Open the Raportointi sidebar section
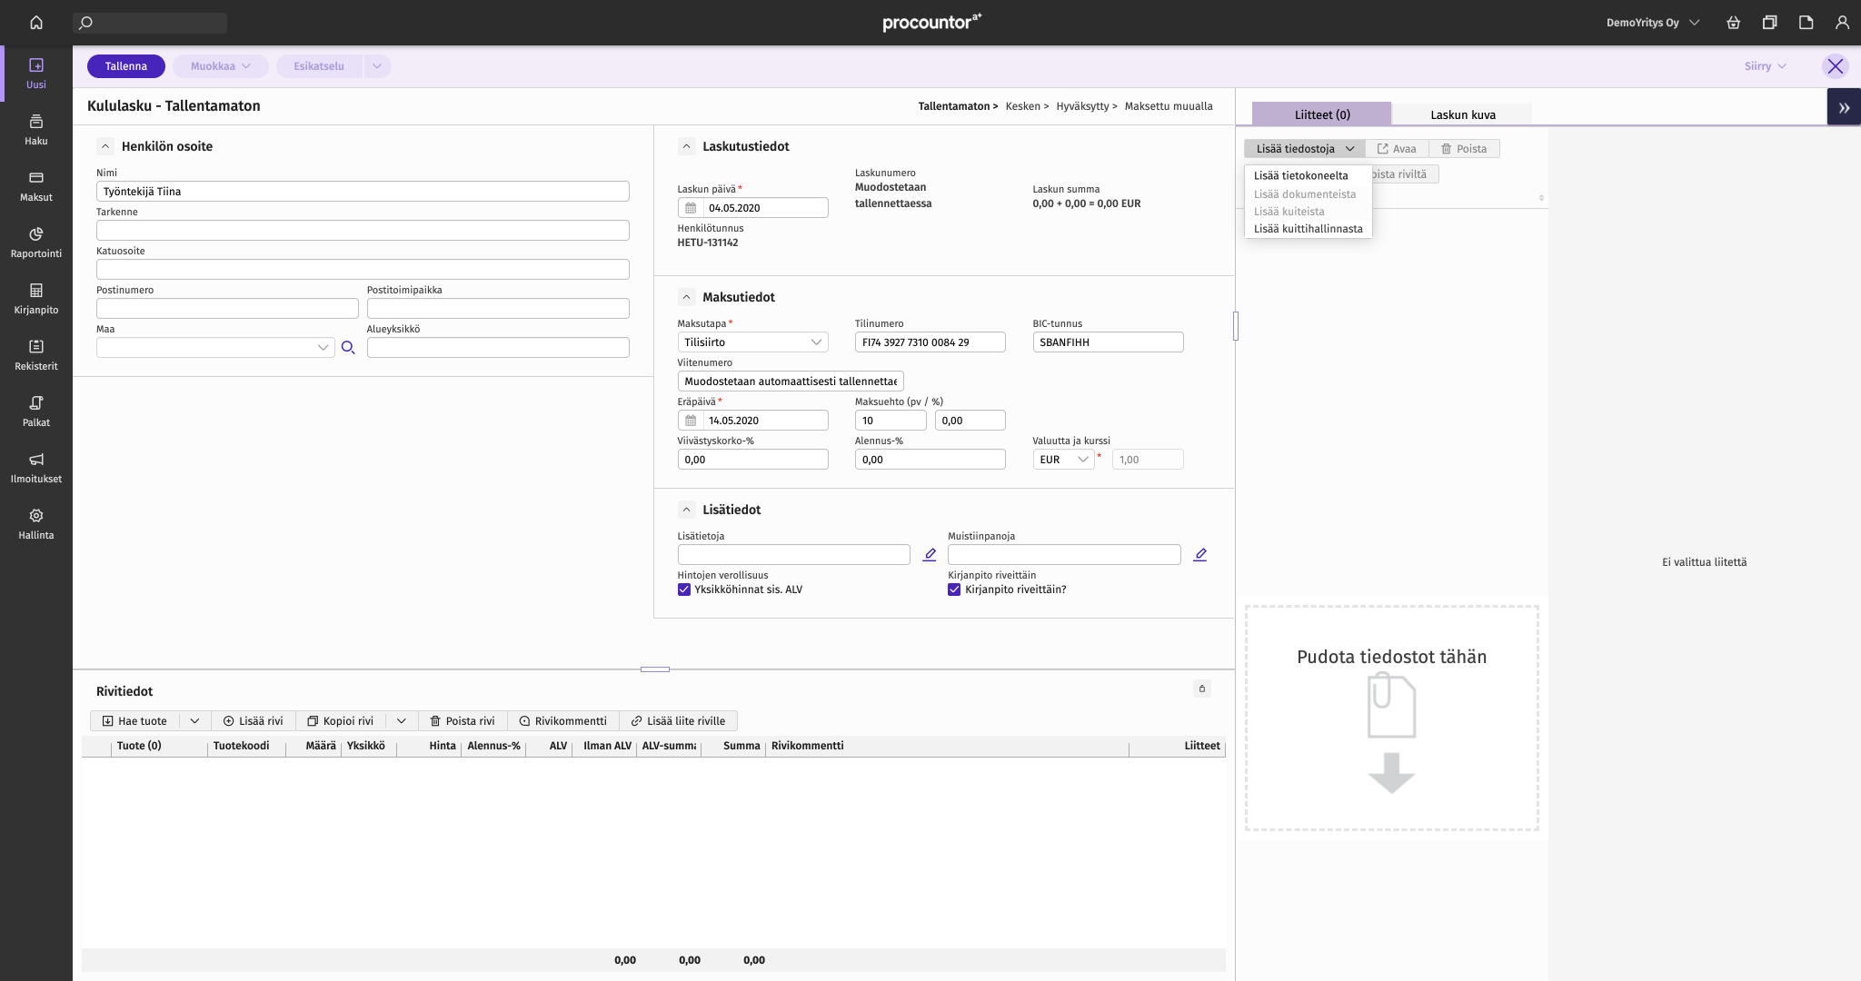This screenshot has width=1861, height=981. point(36,242)
